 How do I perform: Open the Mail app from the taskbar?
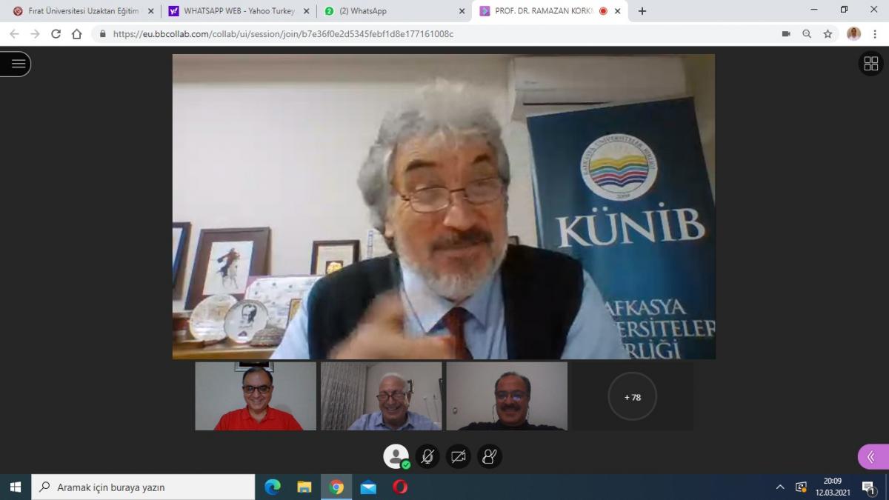(368, 487)
